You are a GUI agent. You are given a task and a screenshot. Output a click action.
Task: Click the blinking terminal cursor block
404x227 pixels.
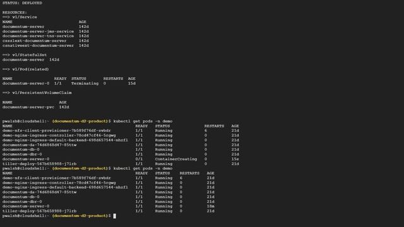pyautogui.click(x=115, y=216)
